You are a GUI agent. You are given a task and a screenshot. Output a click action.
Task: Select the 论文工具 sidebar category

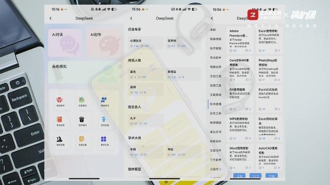coord(216,113)
